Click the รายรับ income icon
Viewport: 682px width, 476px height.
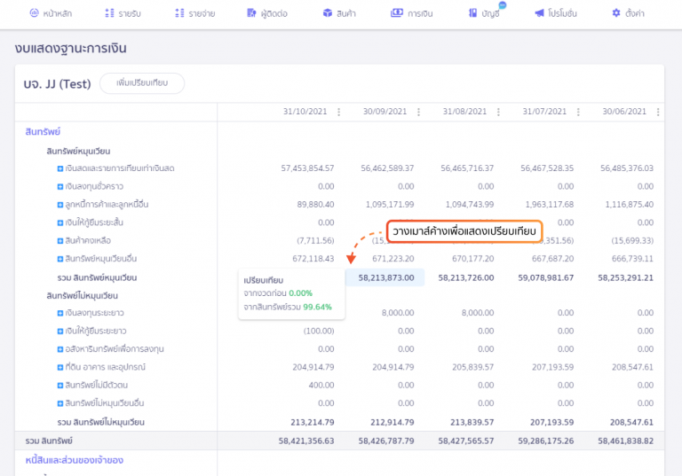tap(109, 13)
